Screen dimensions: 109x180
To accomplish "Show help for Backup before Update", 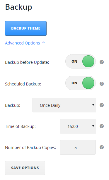I will pos(102,62).
